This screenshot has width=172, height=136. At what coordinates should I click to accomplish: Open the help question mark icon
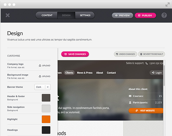pos(164,15)
